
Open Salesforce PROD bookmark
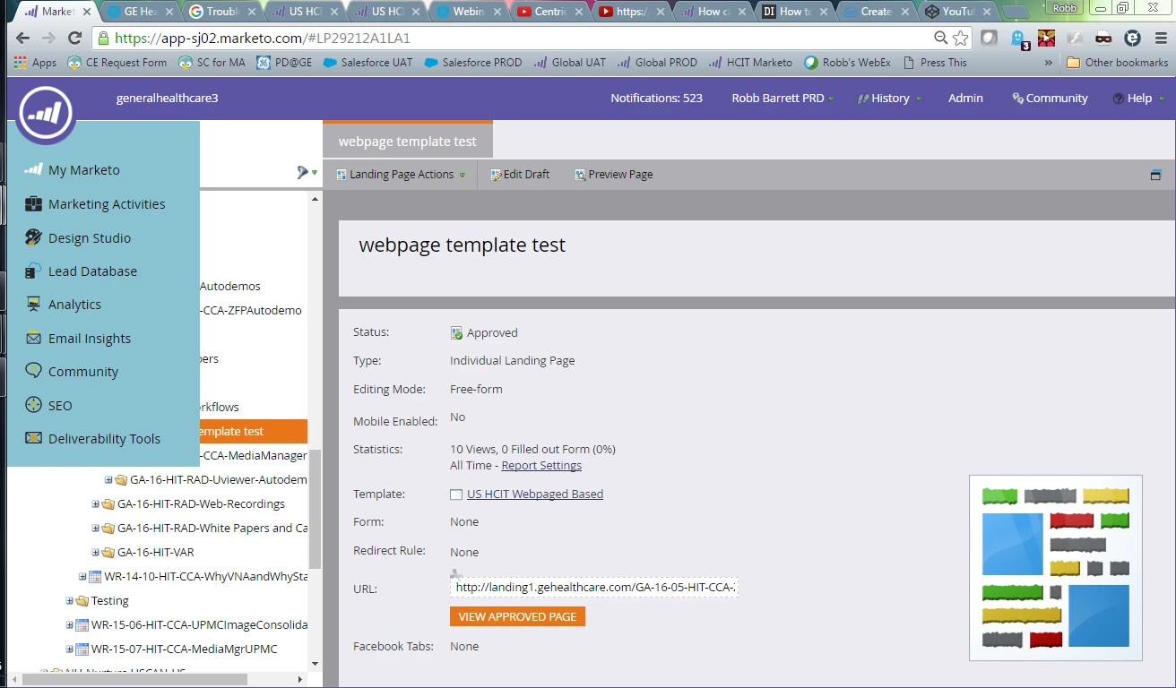(471, 63)
